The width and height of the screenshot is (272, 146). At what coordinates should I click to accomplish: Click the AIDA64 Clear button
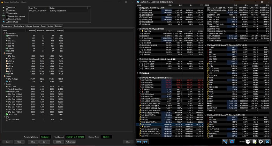click(x=33, y=142)
